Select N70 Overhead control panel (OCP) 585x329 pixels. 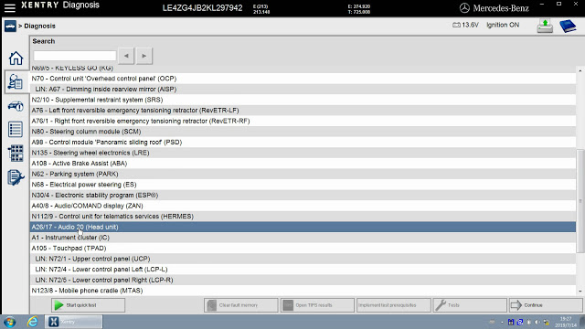[x=303, y=79]
